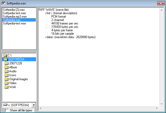Click the Work folder icon
Viewport: 166px width, 113px height.
pyautogui.click(x=7, y=87)
